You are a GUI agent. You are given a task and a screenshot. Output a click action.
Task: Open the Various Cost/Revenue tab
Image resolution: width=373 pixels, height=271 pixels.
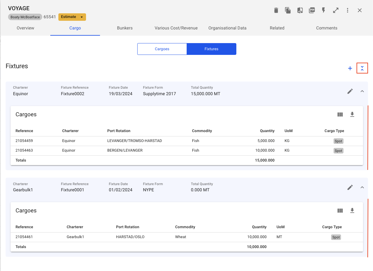176,28
